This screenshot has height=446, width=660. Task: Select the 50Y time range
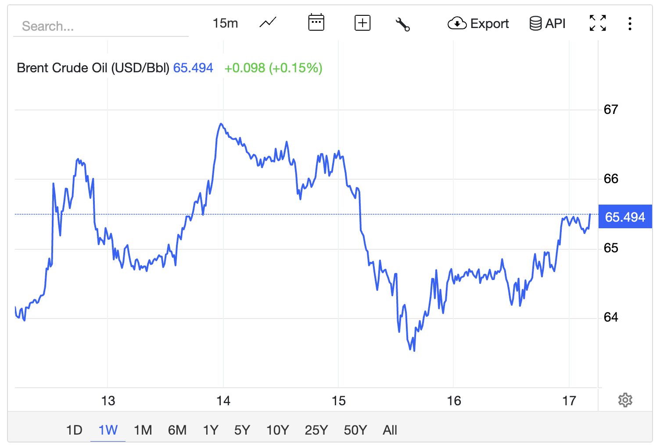coord(355,430)
